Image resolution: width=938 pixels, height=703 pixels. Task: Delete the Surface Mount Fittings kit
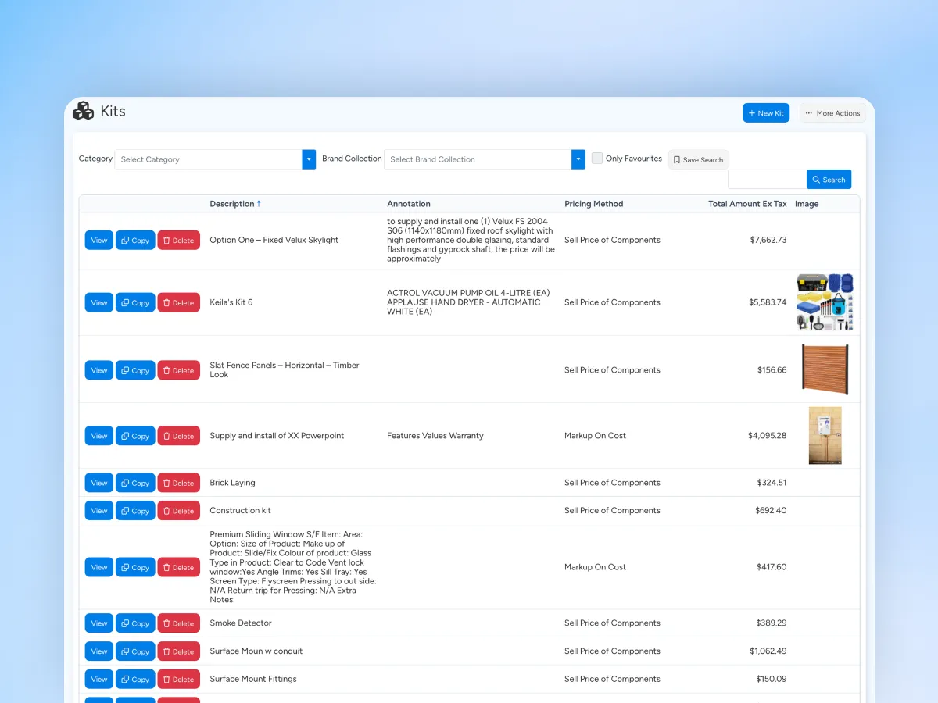point(178,679)
